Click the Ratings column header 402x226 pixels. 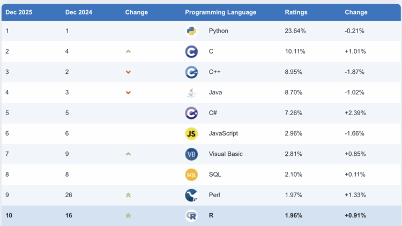(x=295, y=12)
